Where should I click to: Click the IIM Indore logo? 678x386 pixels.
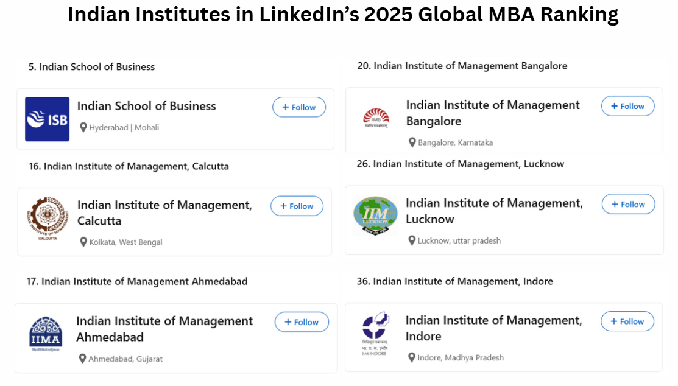[375, 333]
